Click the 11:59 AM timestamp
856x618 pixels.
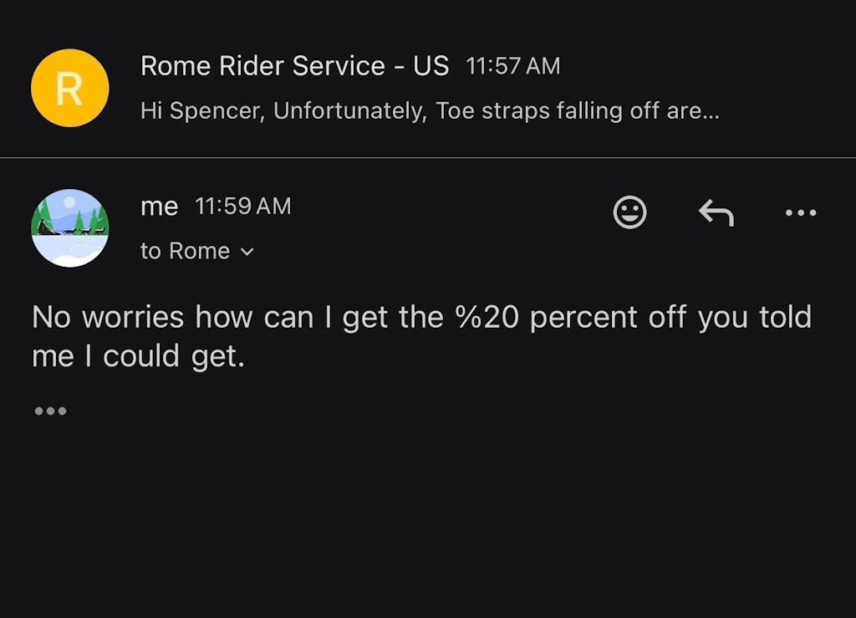tap(242, 207)
